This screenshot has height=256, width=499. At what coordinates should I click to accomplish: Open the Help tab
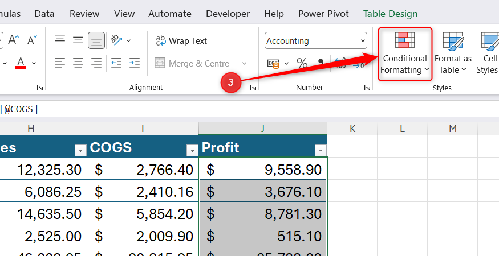tap(274, 14)
